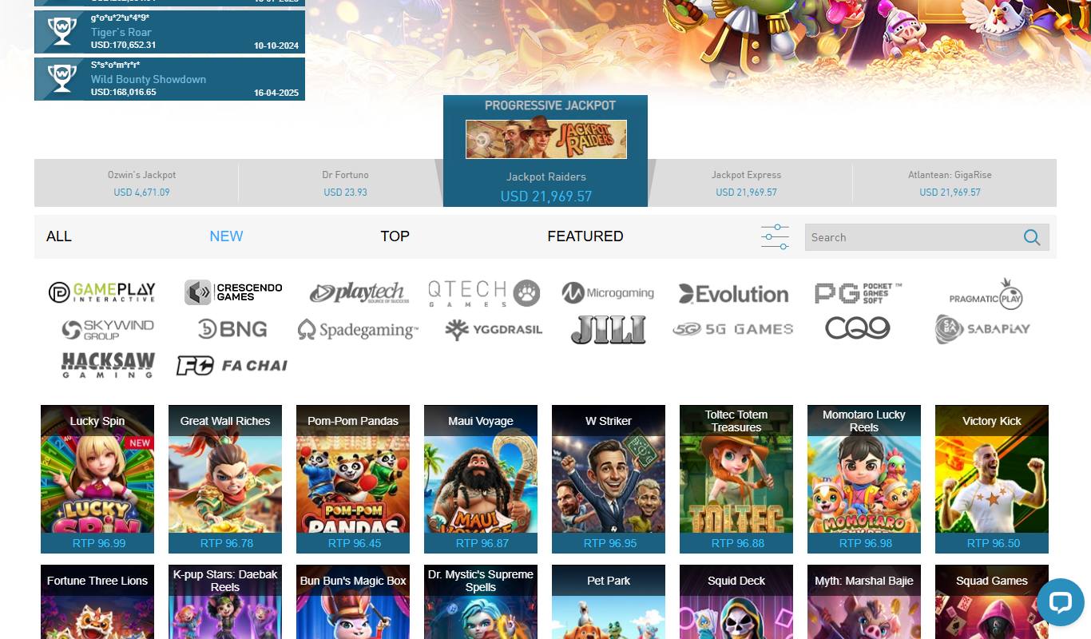Select the QTech Games provider logo
This screenshot has height=639, width=1091.
coord(484,293)
